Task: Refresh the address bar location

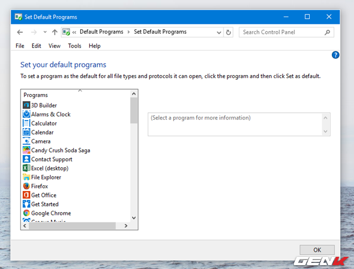Action: [228, 32]
